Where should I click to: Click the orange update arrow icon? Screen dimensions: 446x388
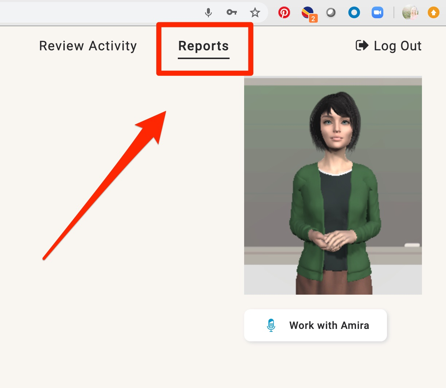click(434, 13)
